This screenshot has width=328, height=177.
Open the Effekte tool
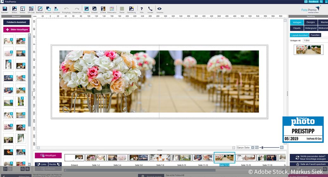103,9
